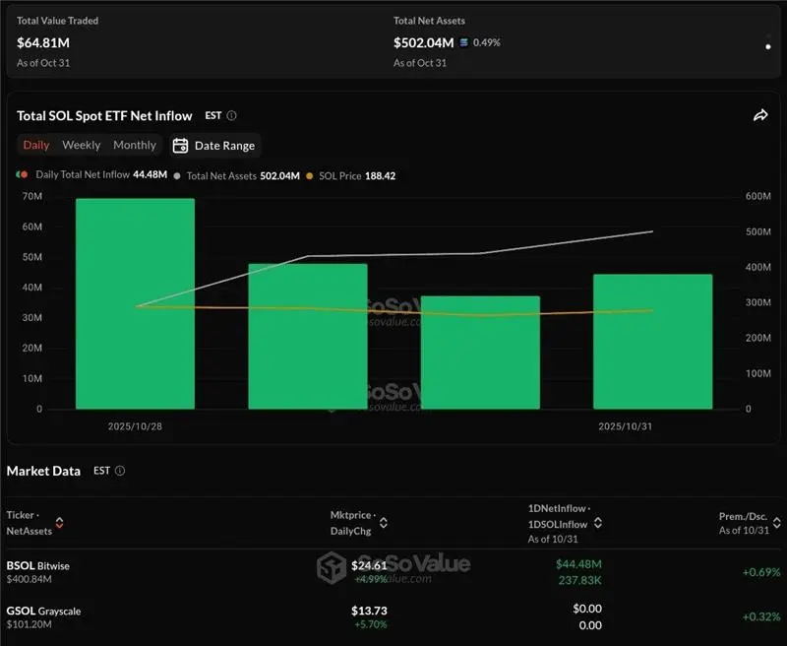Click the info icon next to chart EST
The image size is (787, 646).
pyautogui.click(x=232, y=115)
